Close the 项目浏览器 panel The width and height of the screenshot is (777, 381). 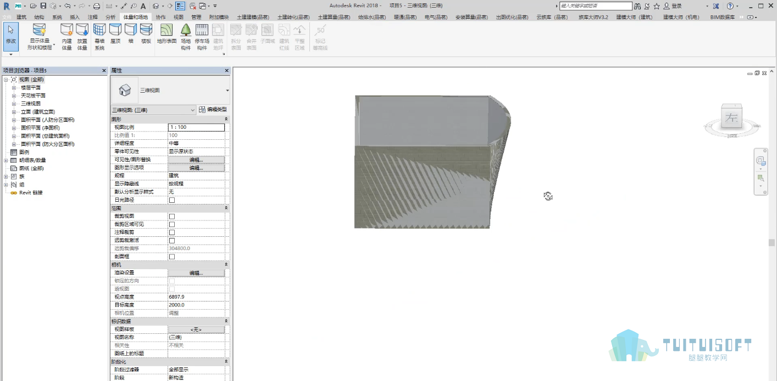[104, 71]
